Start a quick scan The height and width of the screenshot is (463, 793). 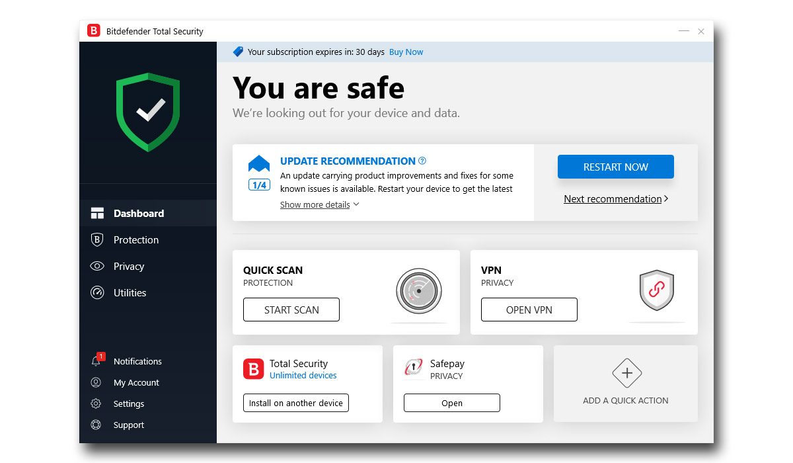click(x=291, y=310)
